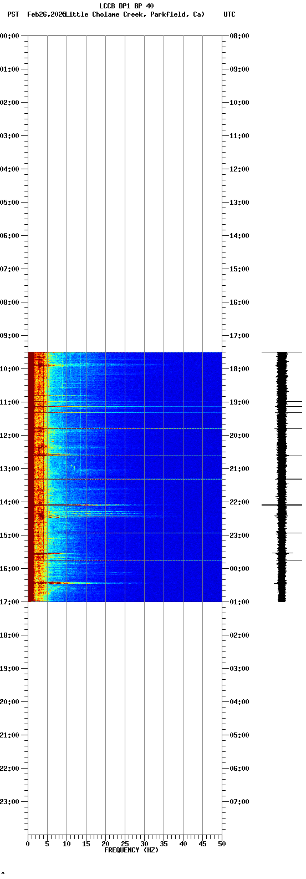The width and height of the screenshot is (306, 879).
Task: Click the 'PST' timezone label
Action: tap(13, 14)
